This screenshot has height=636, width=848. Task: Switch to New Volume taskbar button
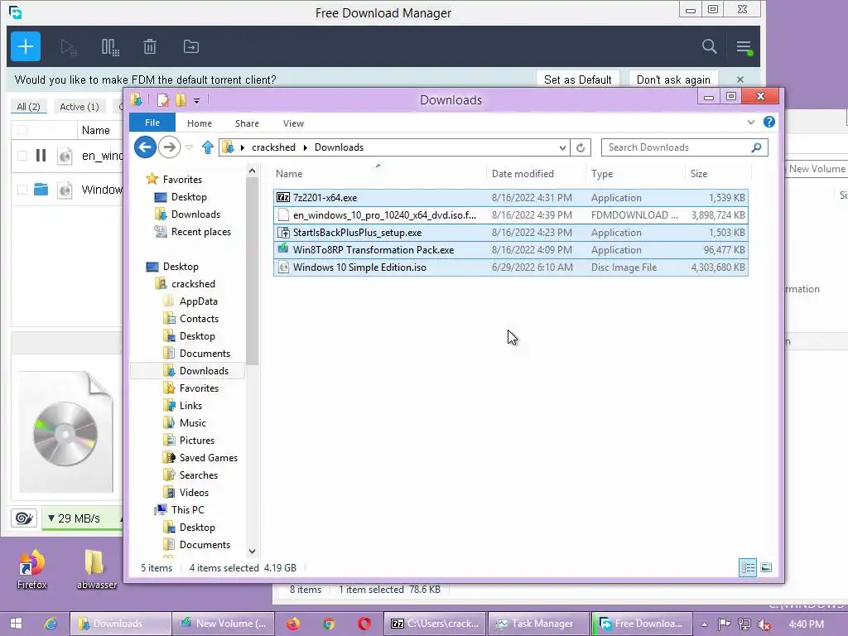coord(223,624)
